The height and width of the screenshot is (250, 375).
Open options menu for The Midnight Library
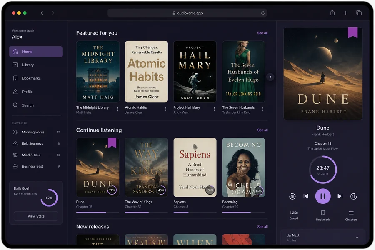point(117,109)
